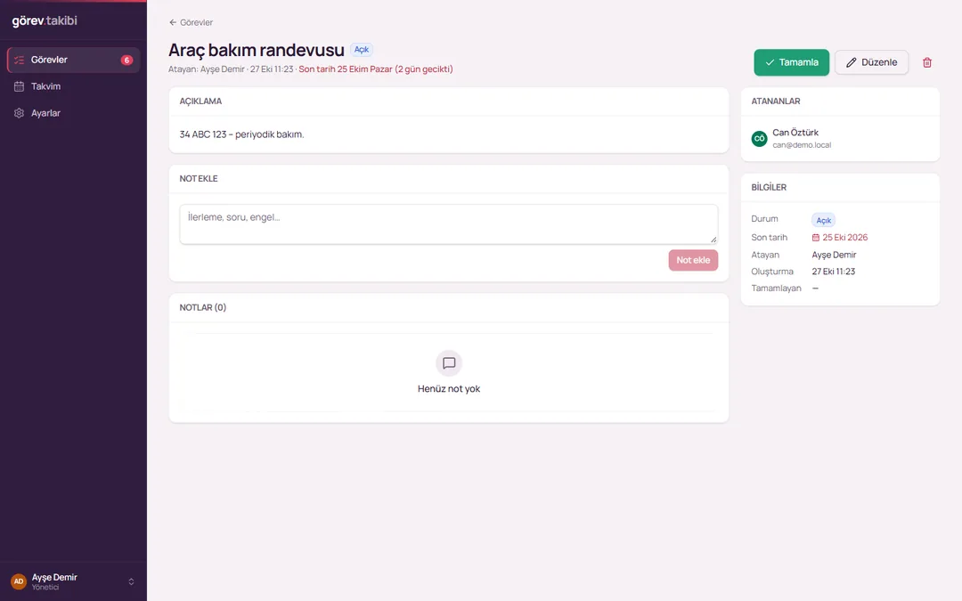Click the Not ekle button

[x=693, y=260]
